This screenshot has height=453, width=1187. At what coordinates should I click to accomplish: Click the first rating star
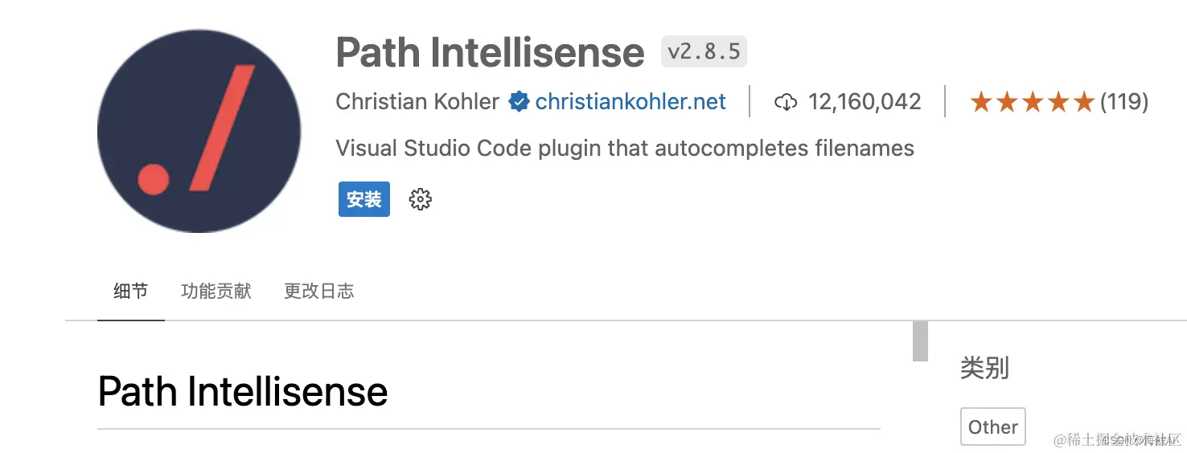tap(980, 102)
